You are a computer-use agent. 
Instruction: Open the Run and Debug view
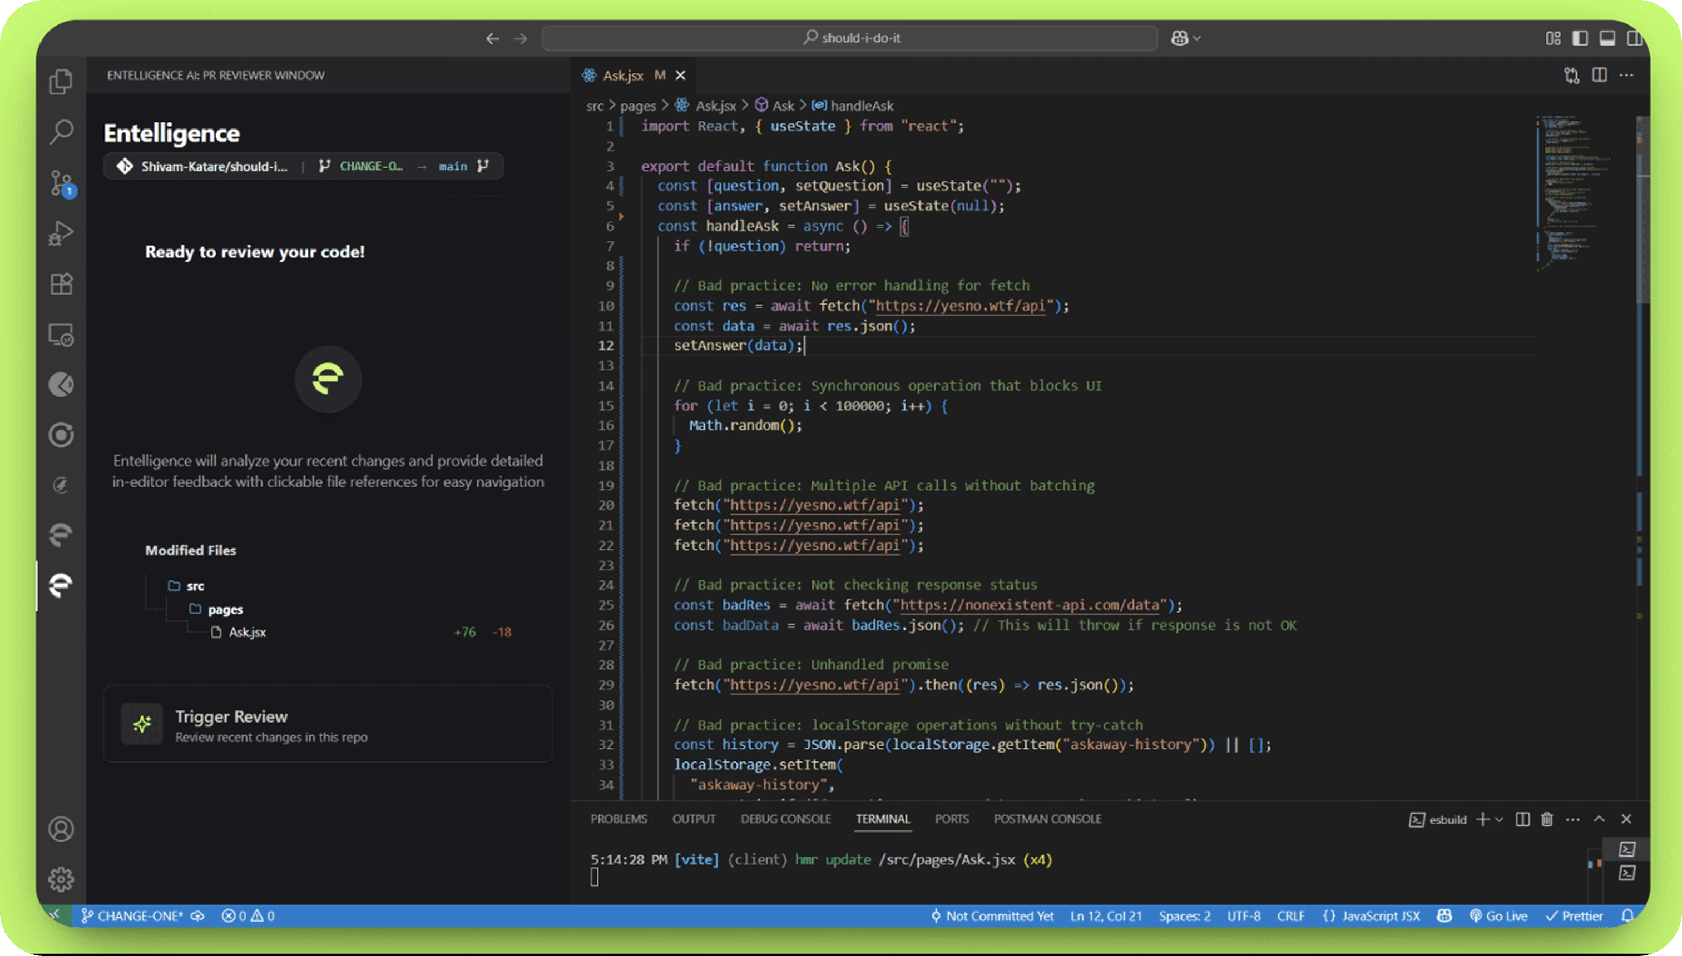click(61, 233)
